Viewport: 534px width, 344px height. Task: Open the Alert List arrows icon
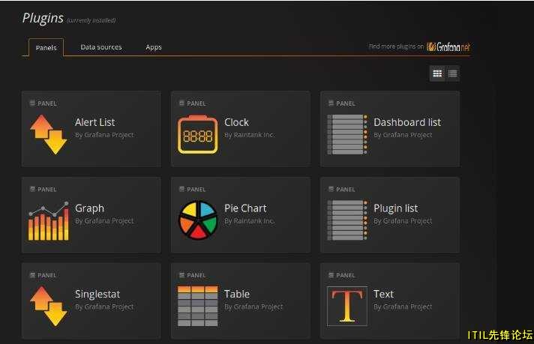(48, 135)
